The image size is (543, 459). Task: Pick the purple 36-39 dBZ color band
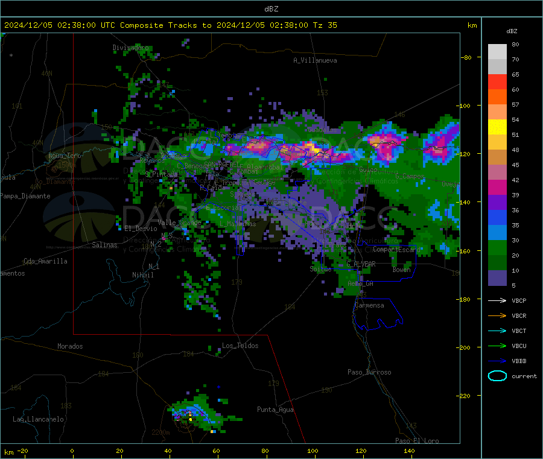[x=497, y=203]
